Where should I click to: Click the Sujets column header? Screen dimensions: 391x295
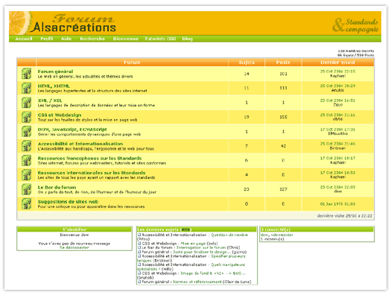tap(247, 63)
